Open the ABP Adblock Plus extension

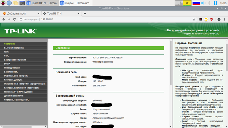[x=211, y=19]
